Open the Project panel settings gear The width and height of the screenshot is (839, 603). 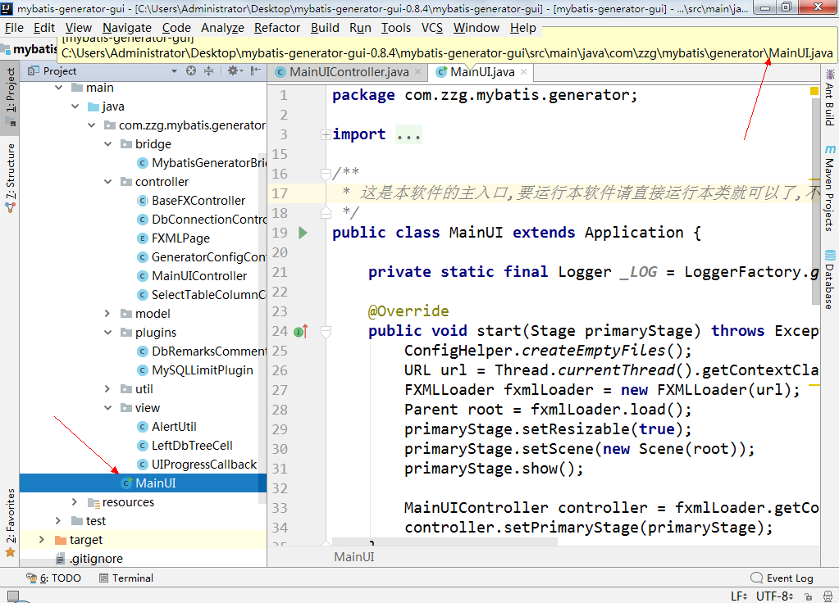coord(232,71)
